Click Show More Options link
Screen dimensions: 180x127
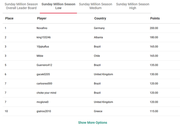pos(93,123)
